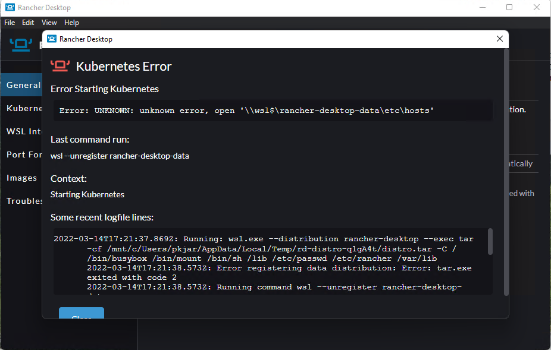Click the 'Some recent logfile lines:' label

[102, 217]
